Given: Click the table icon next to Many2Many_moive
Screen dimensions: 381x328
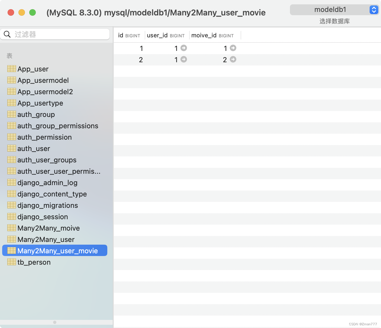Looking at the screenshot, I should (x=11, y=228).
